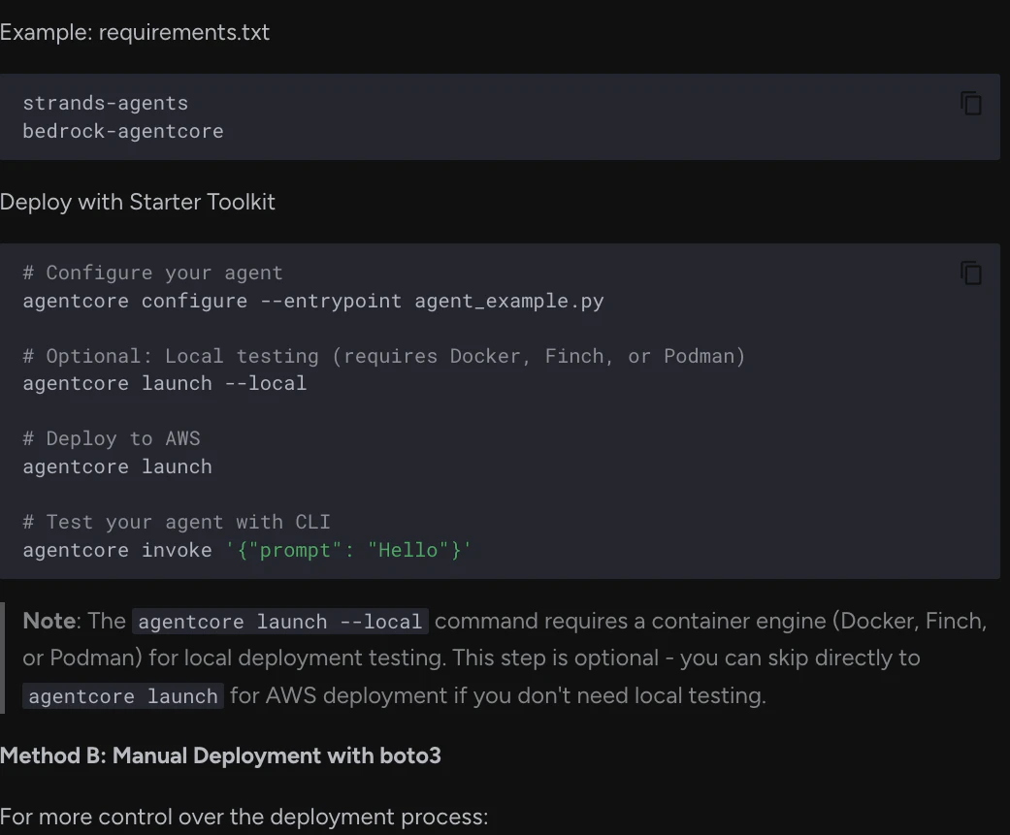Viewport: 1010px width, 835px height.
Task: Click the bedrock-agentcore dependency line
Action: 123,131
